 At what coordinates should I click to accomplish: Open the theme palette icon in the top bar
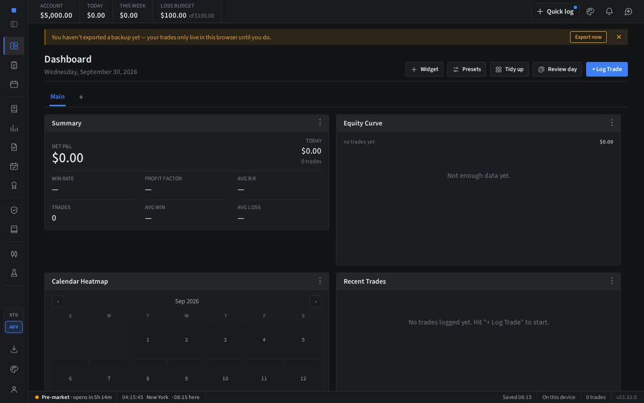pyautogui.click(x=590, y=11)
